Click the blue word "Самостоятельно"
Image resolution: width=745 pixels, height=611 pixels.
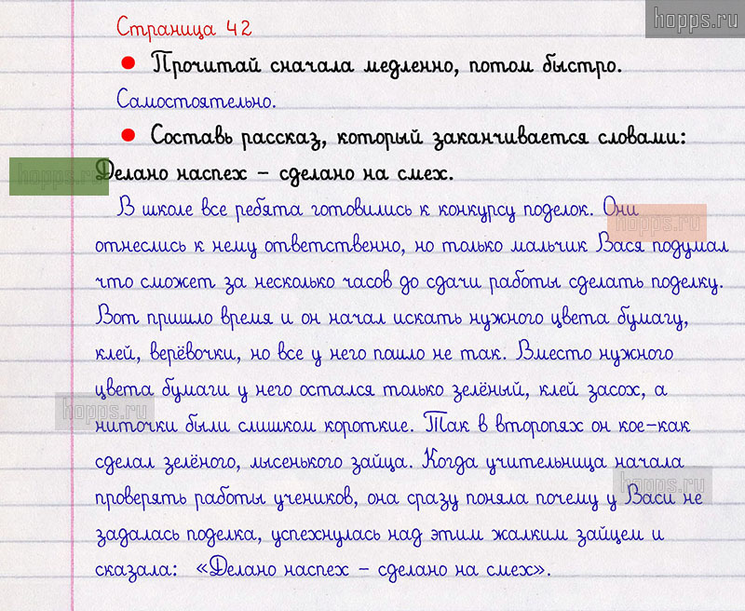coord(196,99)
